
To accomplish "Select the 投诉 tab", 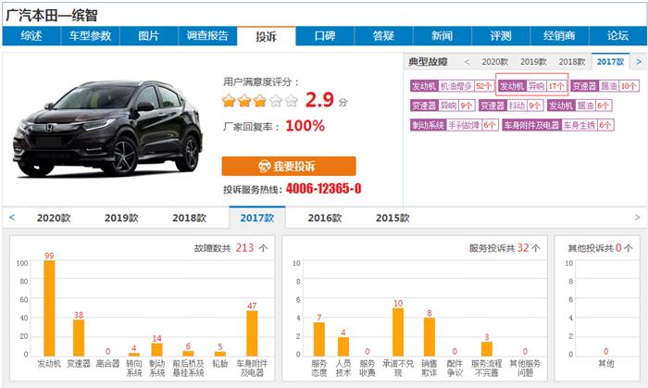I will (x=267, y=36).
